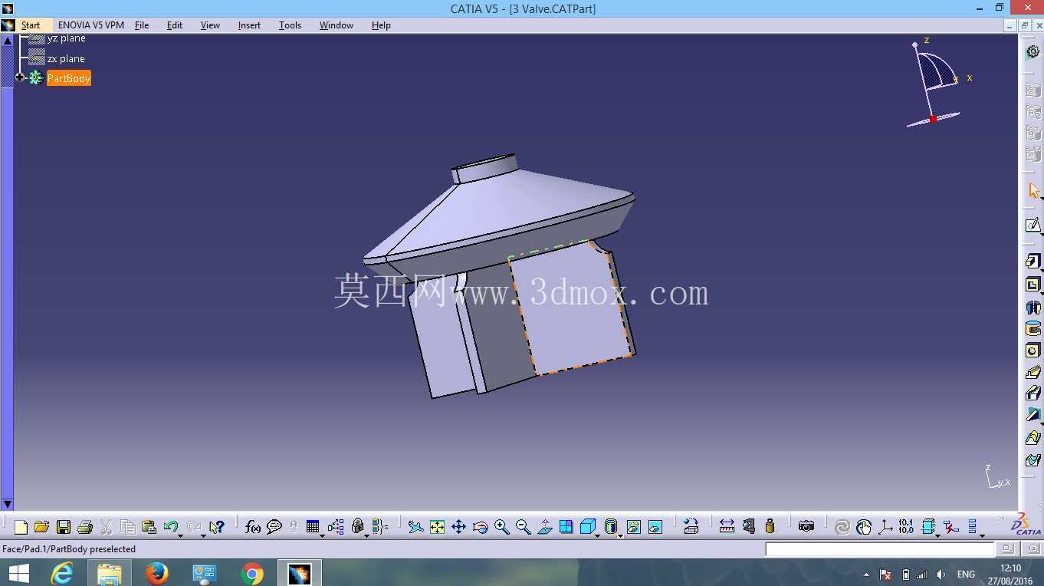
Task: Click the Mean Dimensions 10.1 icon
Action: click(906, 527)
